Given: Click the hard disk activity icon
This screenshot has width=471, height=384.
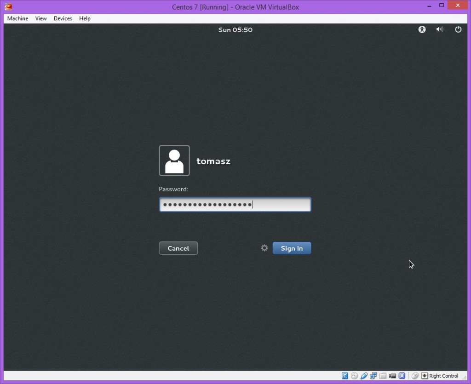Looking at the screenshot, I should click(x=345, y=376).
